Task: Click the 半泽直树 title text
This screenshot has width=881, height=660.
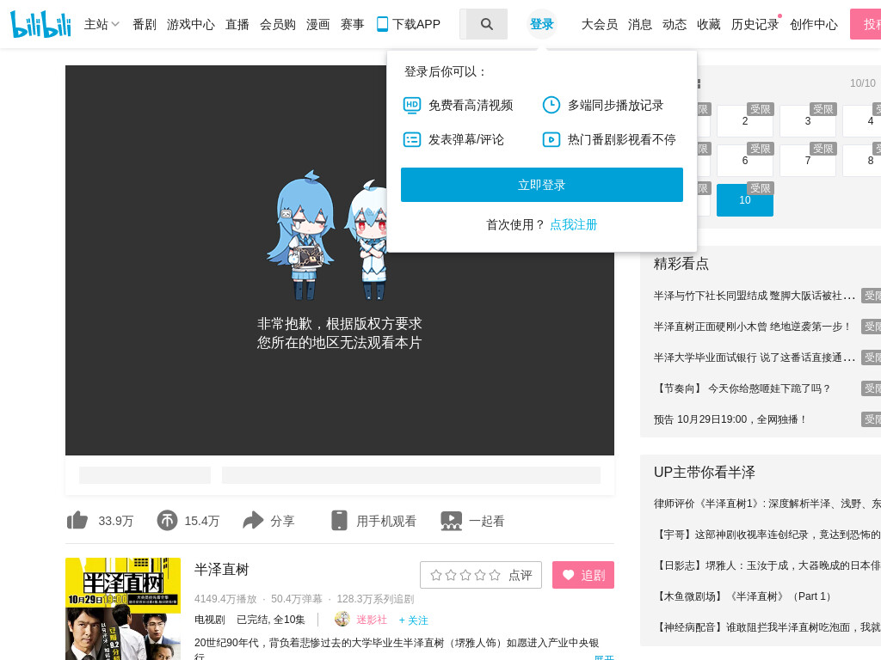Action: (x=221, y=570)
